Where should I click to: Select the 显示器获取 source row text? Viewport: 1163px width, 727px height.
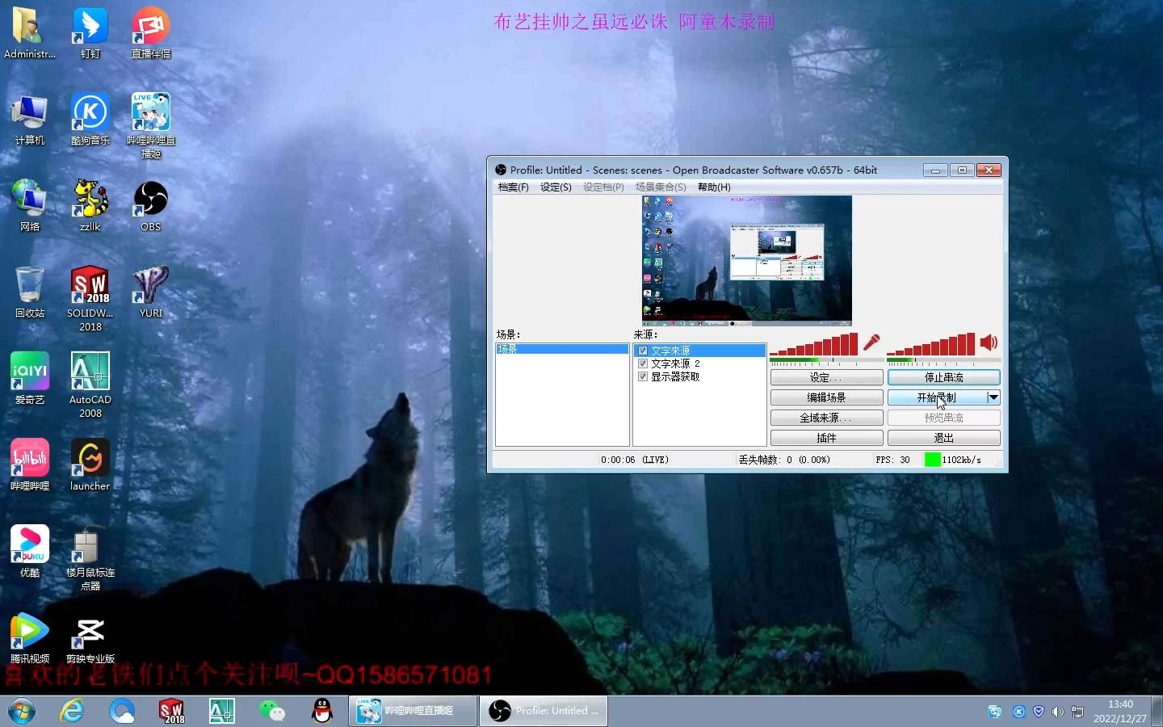pos(675,376)
